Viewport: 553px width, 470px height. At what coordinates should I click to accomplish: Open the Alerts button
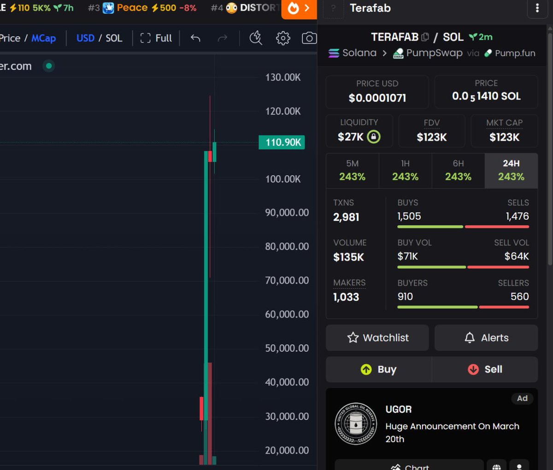coord(486,338)
